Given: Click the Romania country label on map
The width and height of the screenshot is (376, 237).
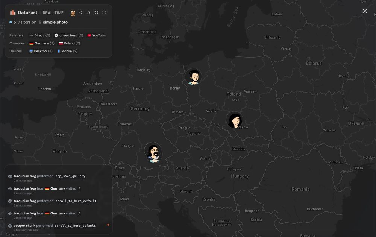Looking at the screenshot, I should click(x=300, y=189).
